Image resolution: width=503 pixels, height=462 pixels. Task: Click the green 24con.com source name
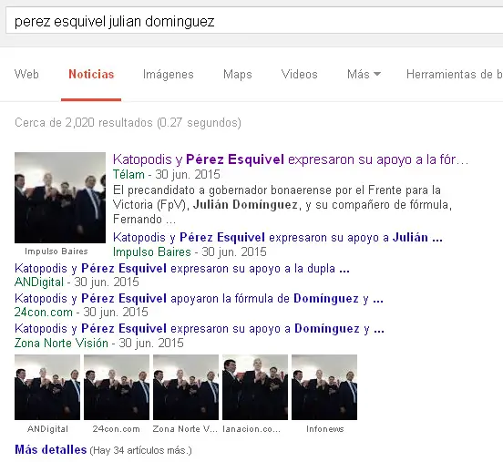[44, 312]
